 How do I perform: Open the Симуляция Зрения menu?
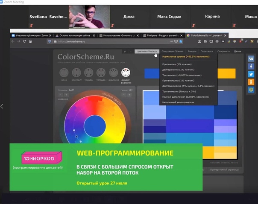[173, 51]
